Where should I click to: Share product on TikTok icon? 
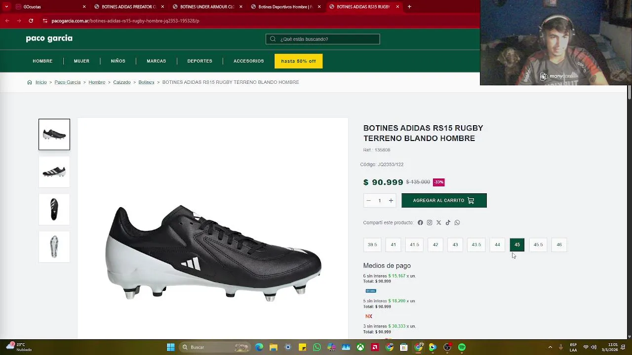pos(448,223)
